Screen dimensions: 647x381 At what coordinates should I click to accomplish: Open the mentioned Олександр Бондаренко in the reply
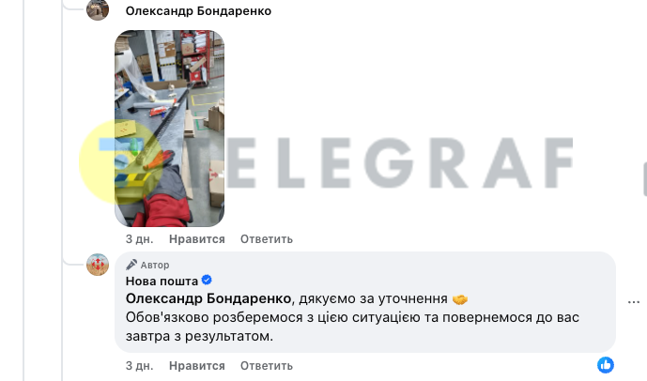pos(208,298)
